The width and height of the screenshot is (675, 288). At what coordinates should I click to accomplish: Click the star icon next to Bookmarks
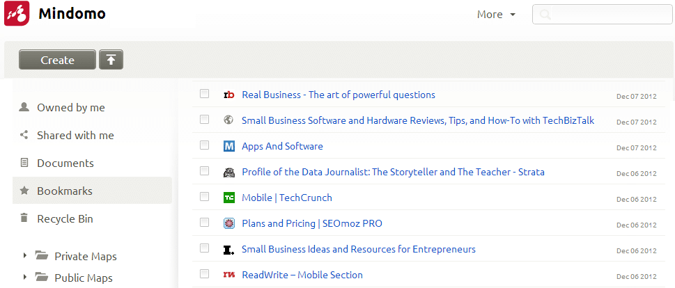[x=24, y=191]
